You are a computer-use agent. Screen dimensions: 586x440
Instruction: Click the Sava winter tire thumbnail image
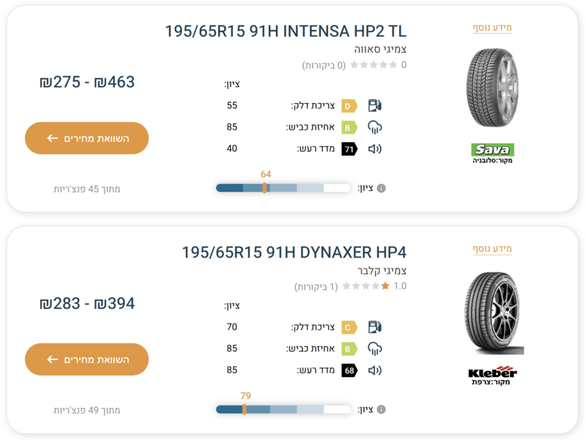click(492, 88)
